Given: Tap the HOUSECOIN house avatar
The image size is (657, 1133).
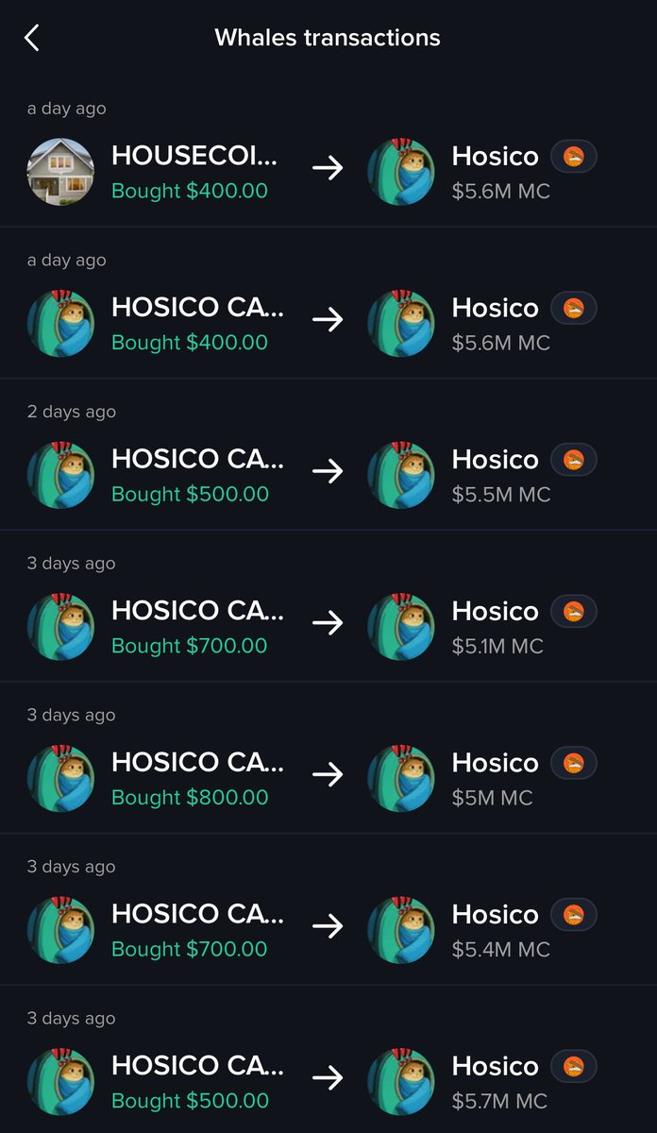Looking at the screenshot, I should point(60,172).
